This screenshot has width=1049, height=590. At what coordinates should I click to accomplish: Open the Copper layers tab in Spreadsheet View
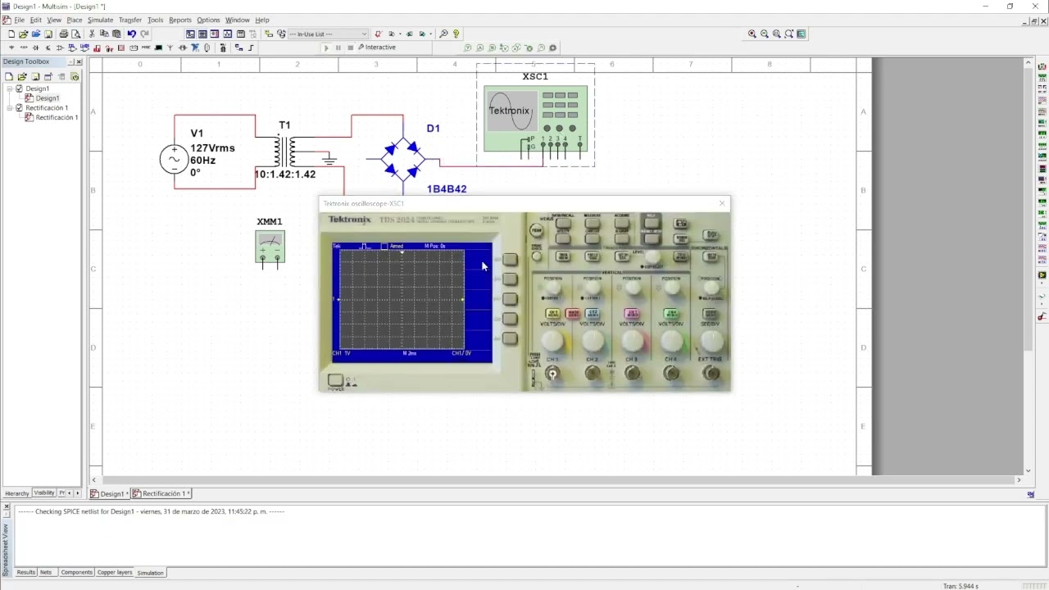[115, 572]
